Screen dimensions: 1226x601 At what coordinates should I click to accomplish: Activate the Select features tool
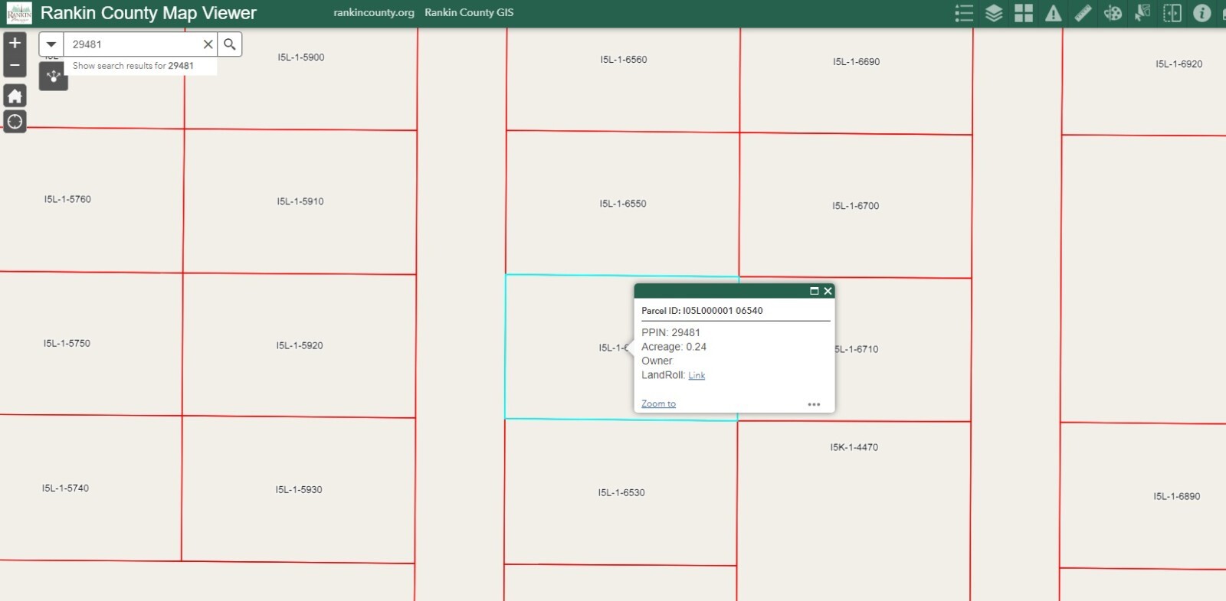tap(1142, 13)
